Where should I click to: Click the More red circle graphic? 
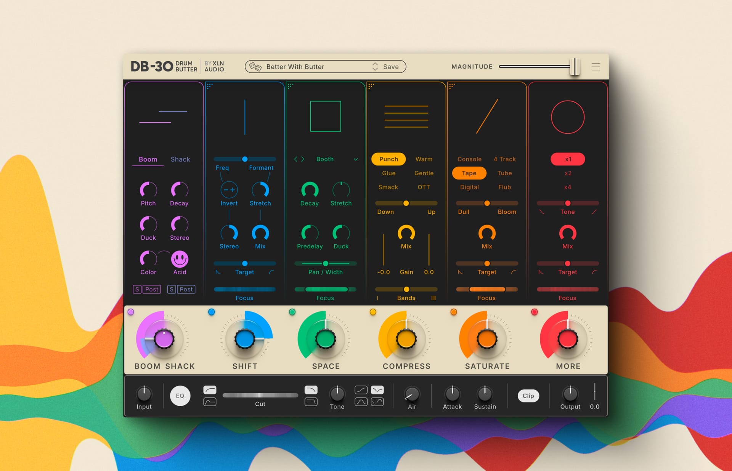[568, 117]
